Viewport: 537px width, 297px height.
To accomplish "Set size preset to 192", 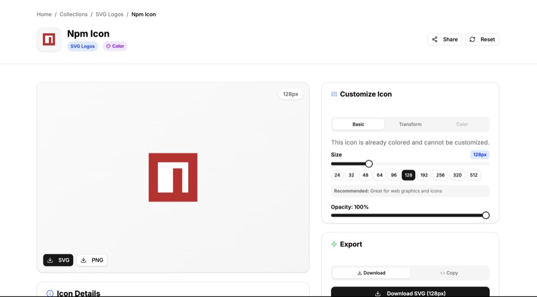I will (x=424, y=175).
